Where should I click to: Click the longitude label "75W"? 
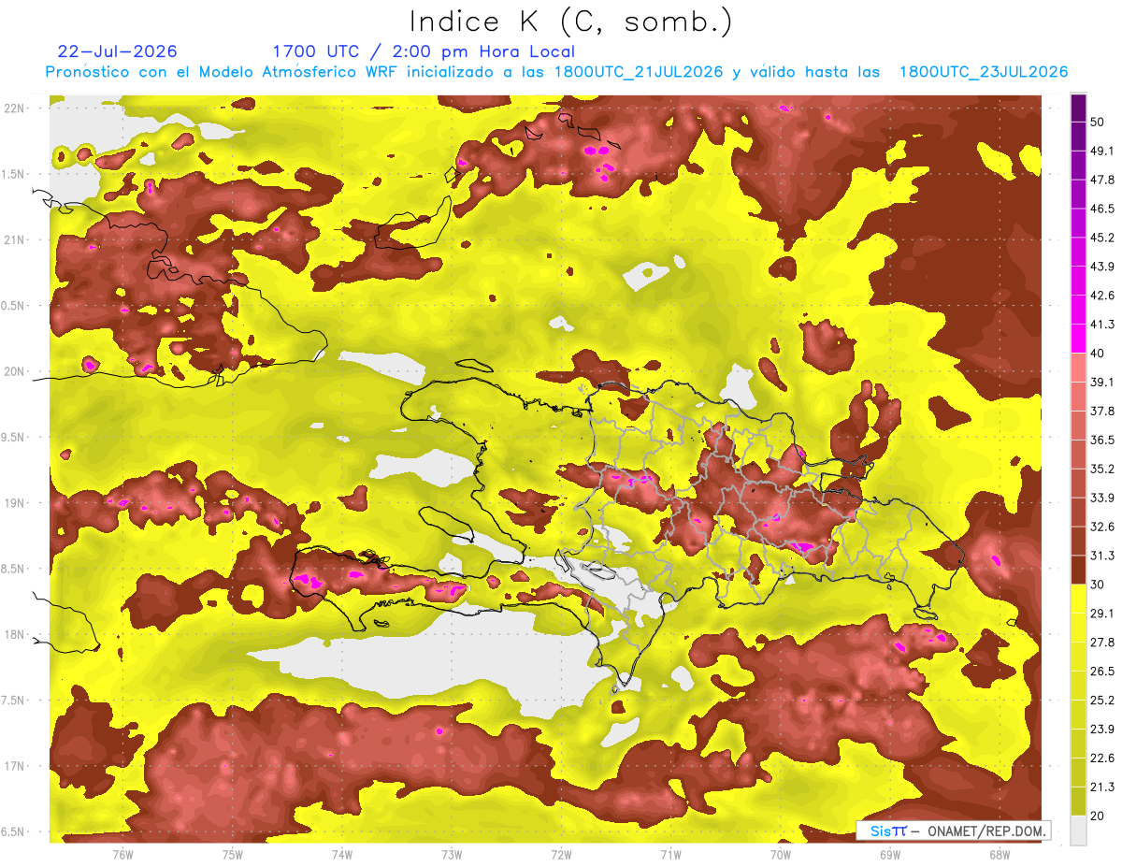click(232, 855)
